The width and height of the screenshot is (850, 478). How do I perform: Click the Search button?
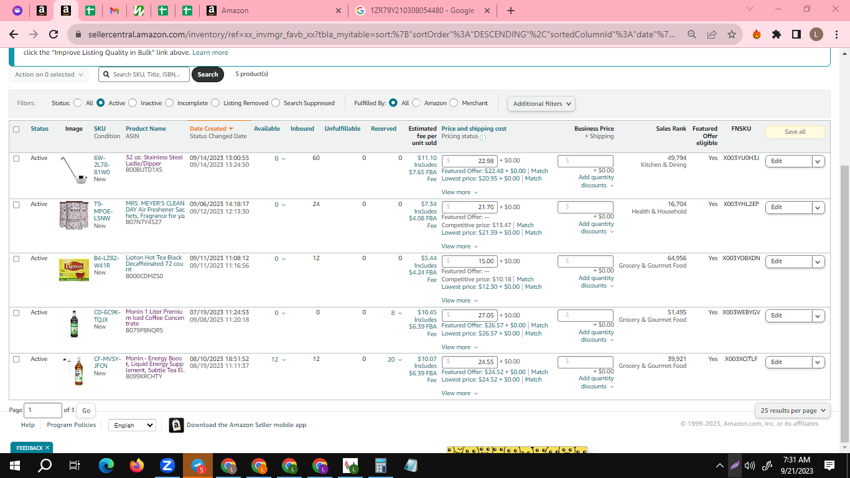coord(208,74)
